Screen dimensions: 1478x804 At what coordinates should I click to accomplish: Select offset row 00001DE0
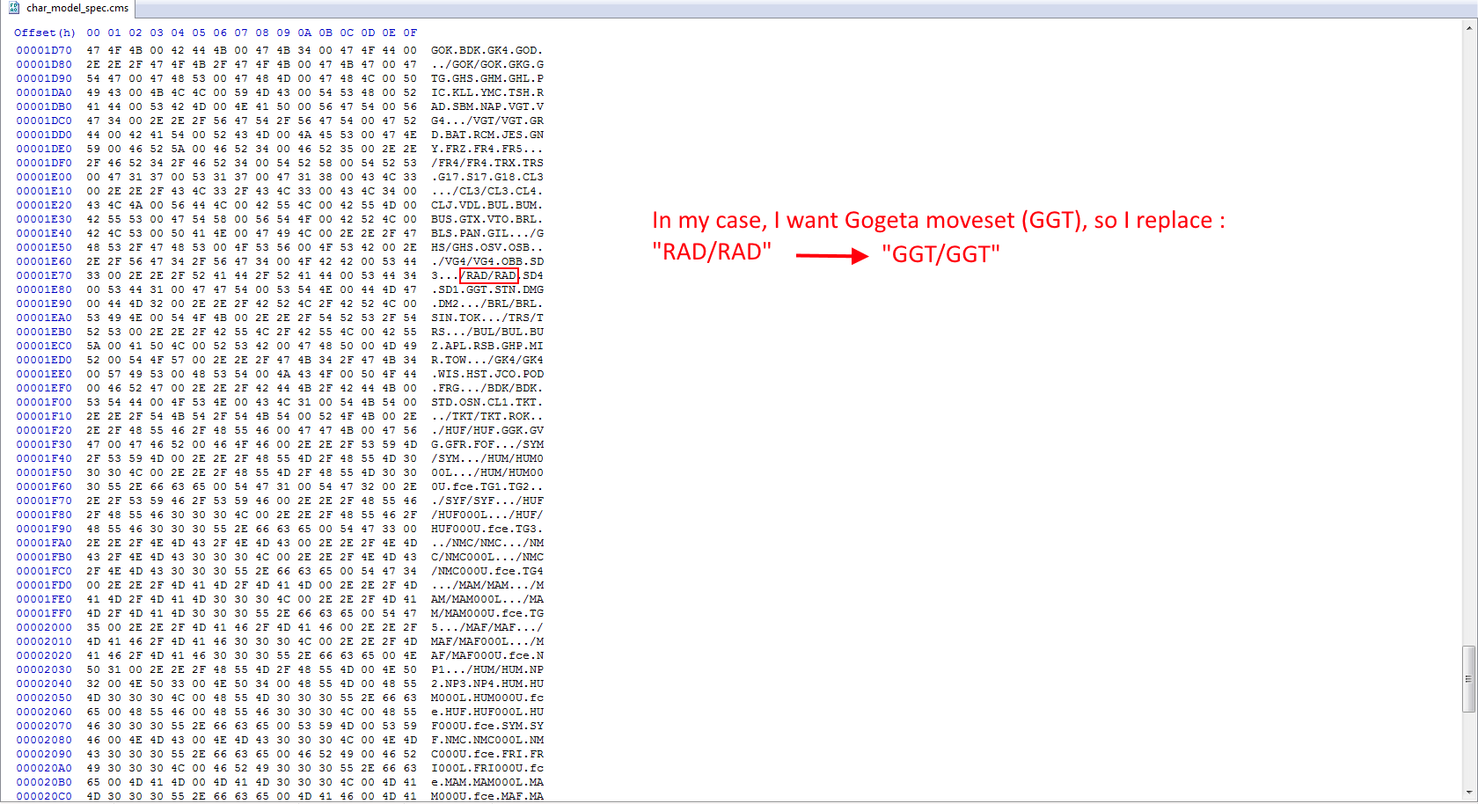tap(44, 149)
